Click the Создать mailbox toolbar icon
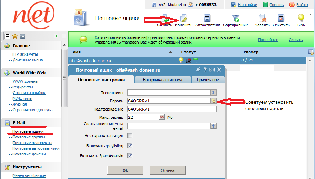The width and height of the screenshot is (315, 179). pos(165,18)
